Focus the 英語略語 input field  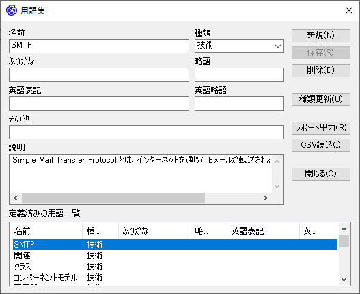239,103
